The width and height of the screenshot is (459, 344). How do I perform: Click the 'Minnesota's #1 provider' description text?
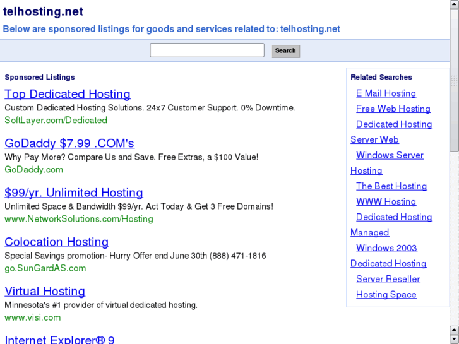101,305
